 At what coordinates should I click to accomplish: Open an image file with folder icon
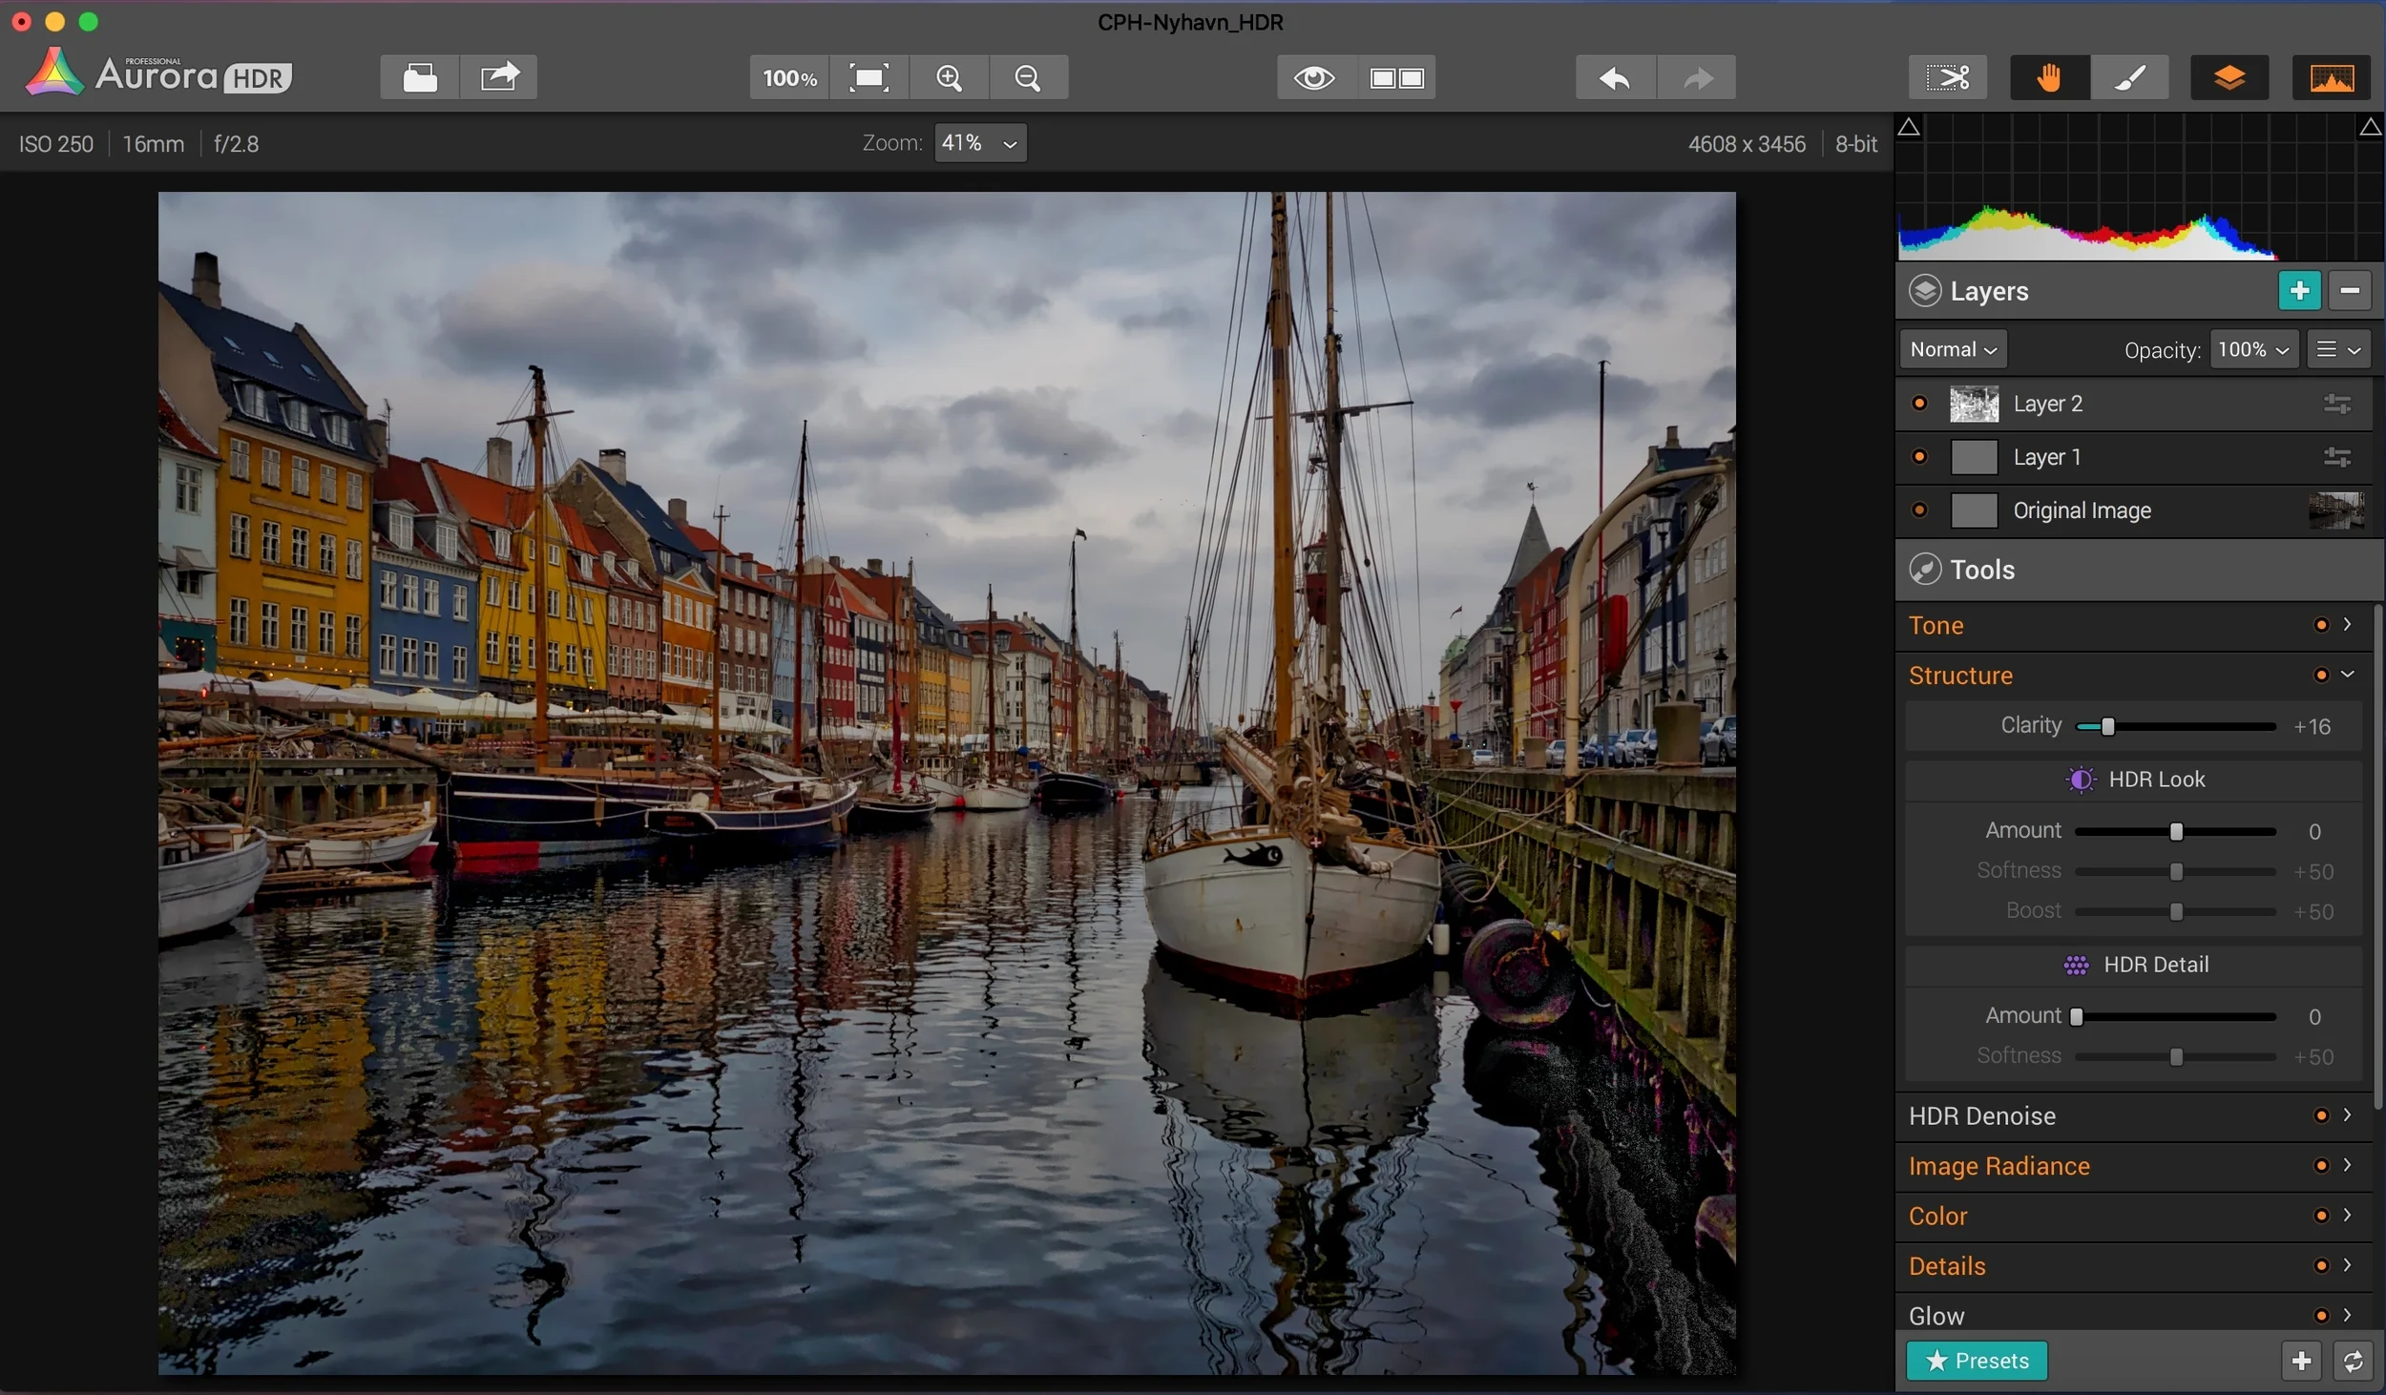tap(420, 77)
